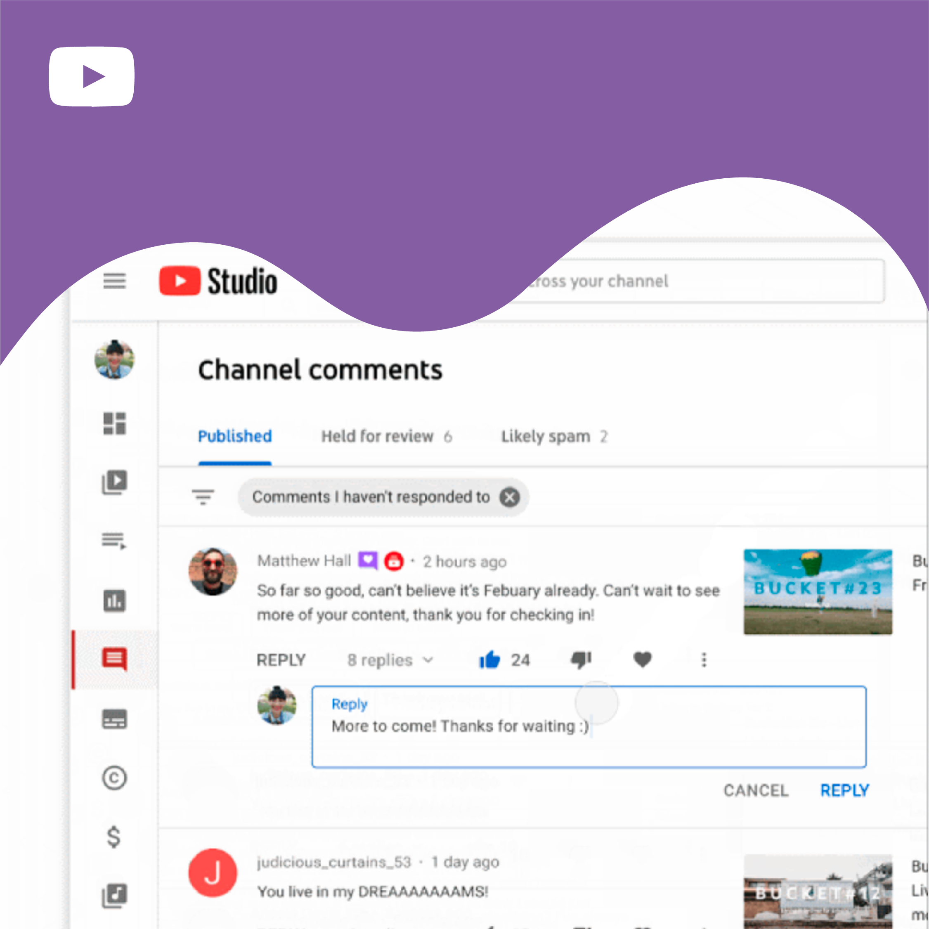Expand the 8 replies thread
The height and width of the screenshot is (929, 929).
point(390,660)
